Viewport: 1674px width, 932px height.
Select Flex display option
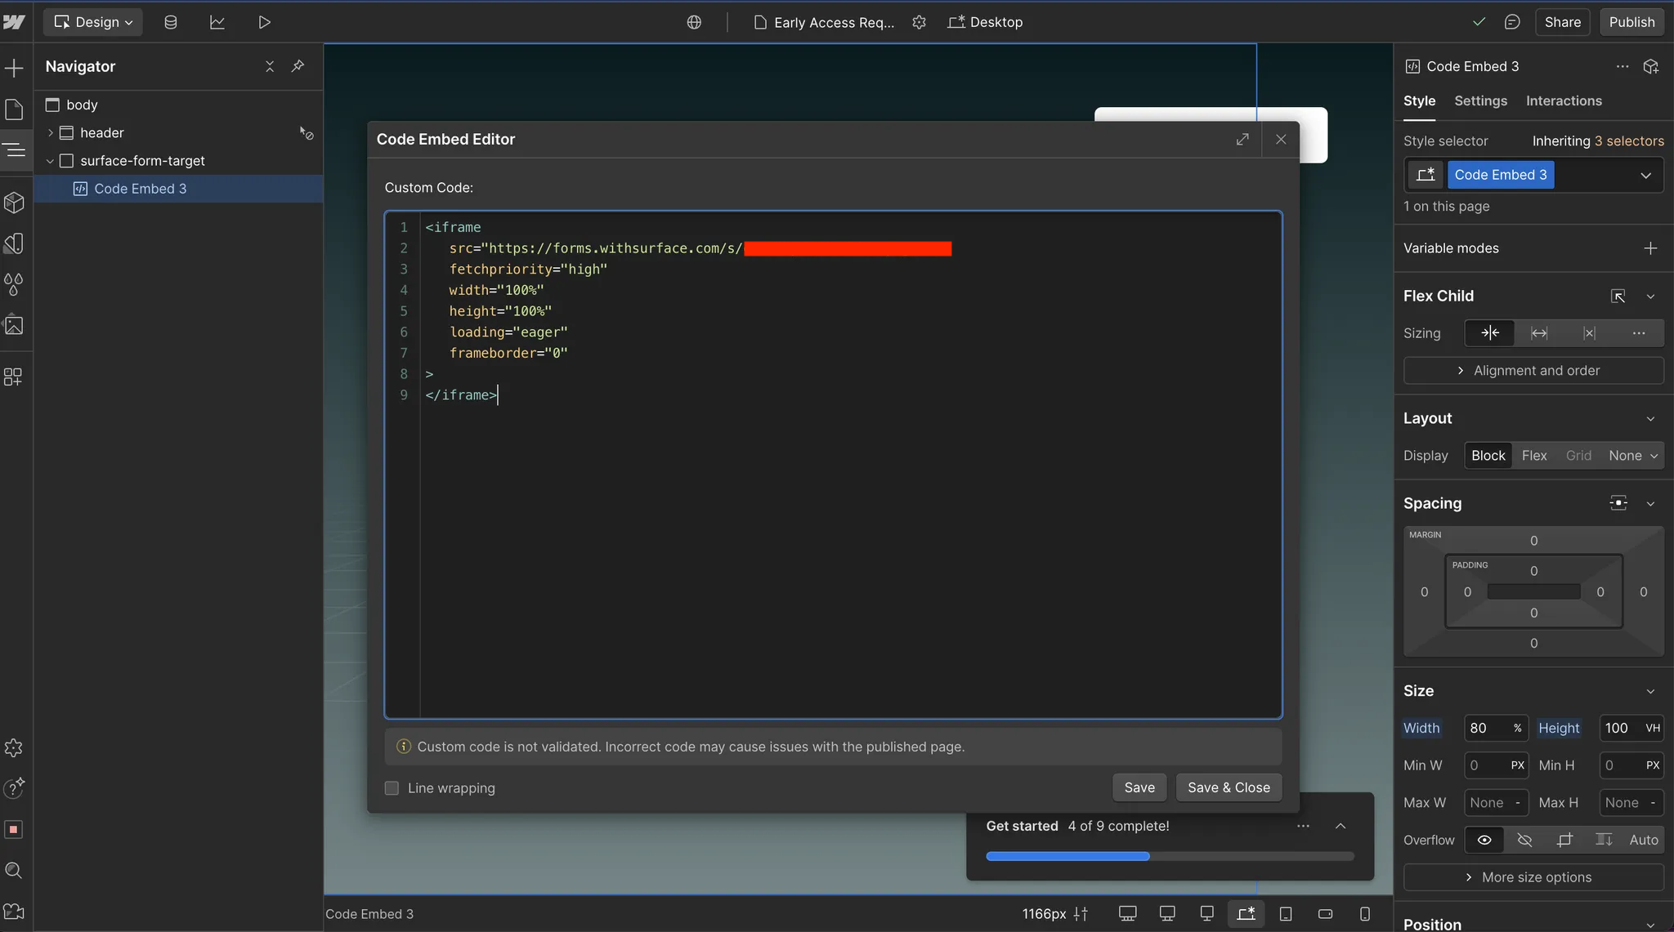coord(1533,456)
